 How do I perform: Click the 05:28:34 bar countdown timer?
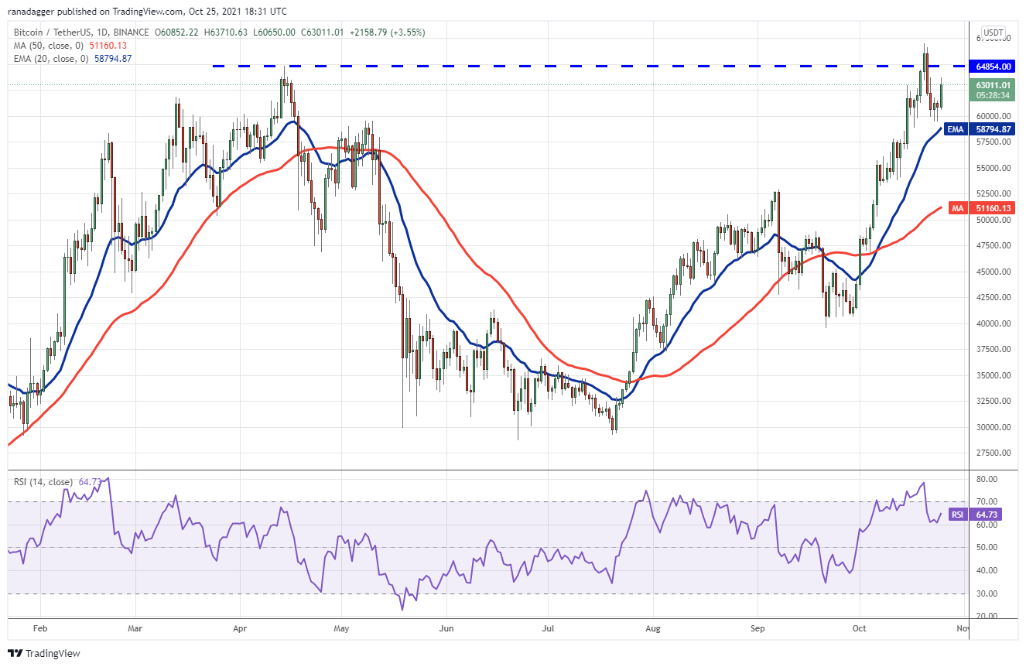coord(994,95)
